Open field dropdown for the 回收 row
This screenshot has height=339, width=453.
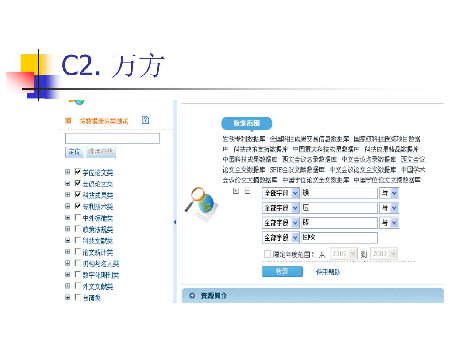281,237
